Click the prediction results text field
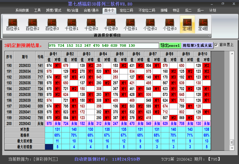Image resolution: width=239 pixels, height=164 pixels. (104, 45)
